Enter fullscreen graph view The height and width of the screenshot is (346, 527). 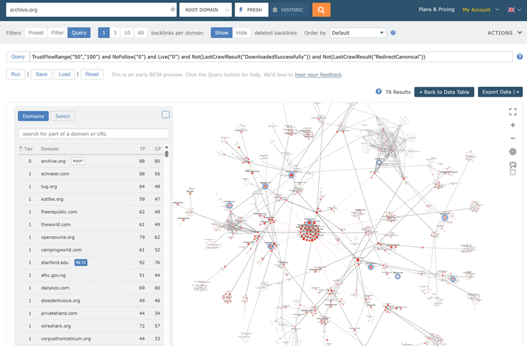(513, 112)
